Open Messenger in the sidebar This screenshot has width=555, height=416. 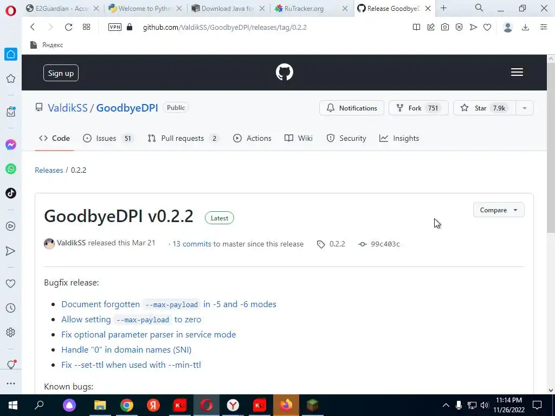tap(11, 145)
